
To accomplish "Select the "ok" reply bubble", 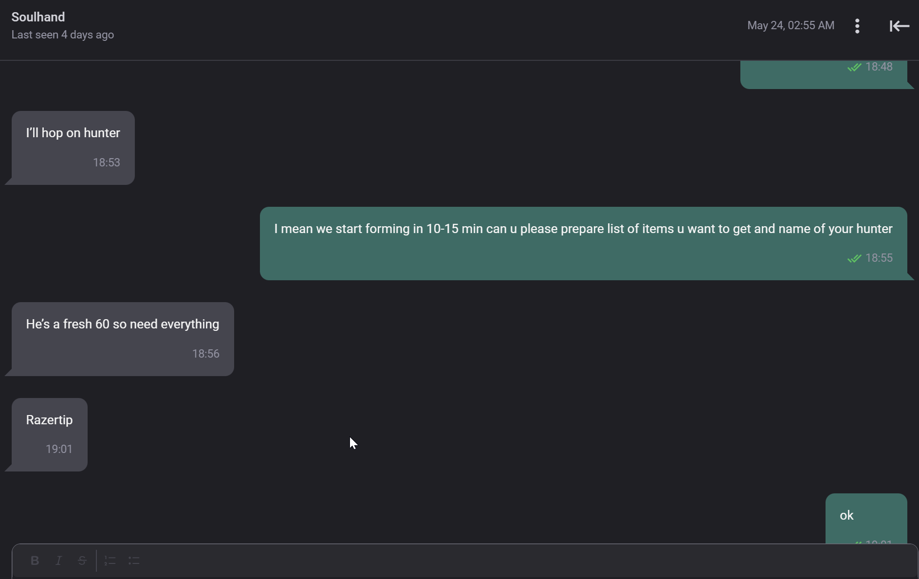I will pos(866,519).
